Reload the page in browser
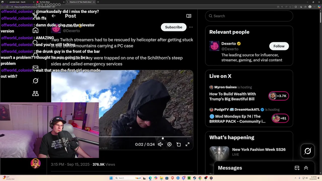Viewport: 322px width, 181px height. [7, 7]
